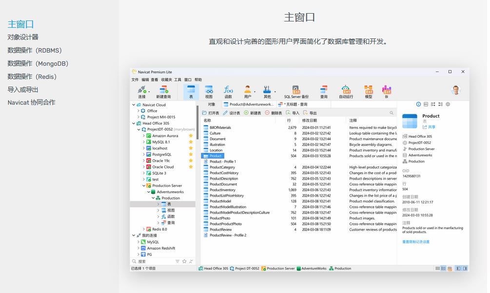490x293 pixels.
Task: Toggle favorite star beside Amazon Aurora
Action: click(191, 136)
